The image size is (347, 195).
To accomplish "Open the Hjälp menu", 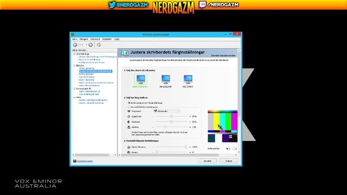I will coord(117,39).
